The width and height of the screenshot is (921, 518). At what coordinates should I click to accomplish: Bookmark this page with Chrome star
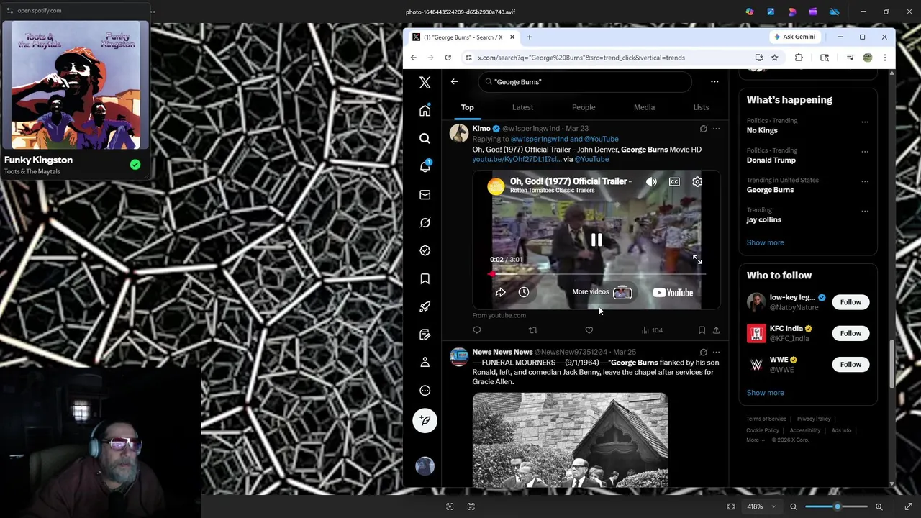click(774, 58)
